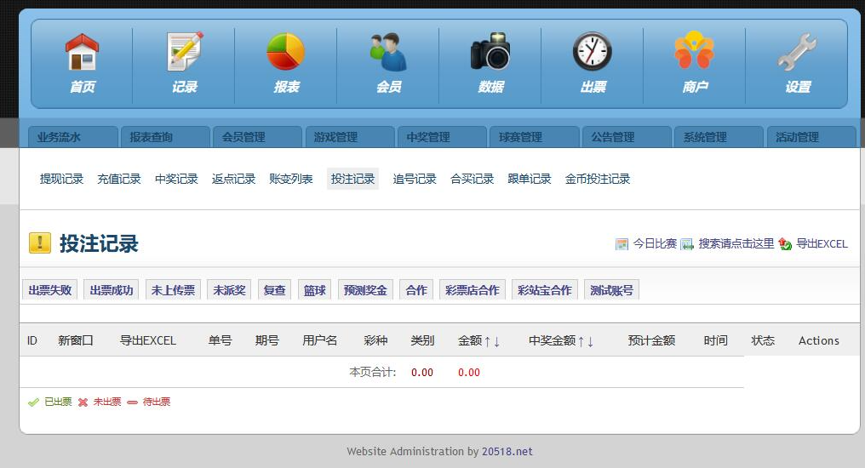Screen dimensions: 865x468
Task: Click the 彩站宝合作 filter button
Action: [x=545, y=290]
